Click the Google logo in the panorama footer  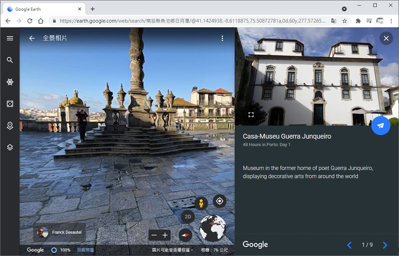click(x=35, y=250)
